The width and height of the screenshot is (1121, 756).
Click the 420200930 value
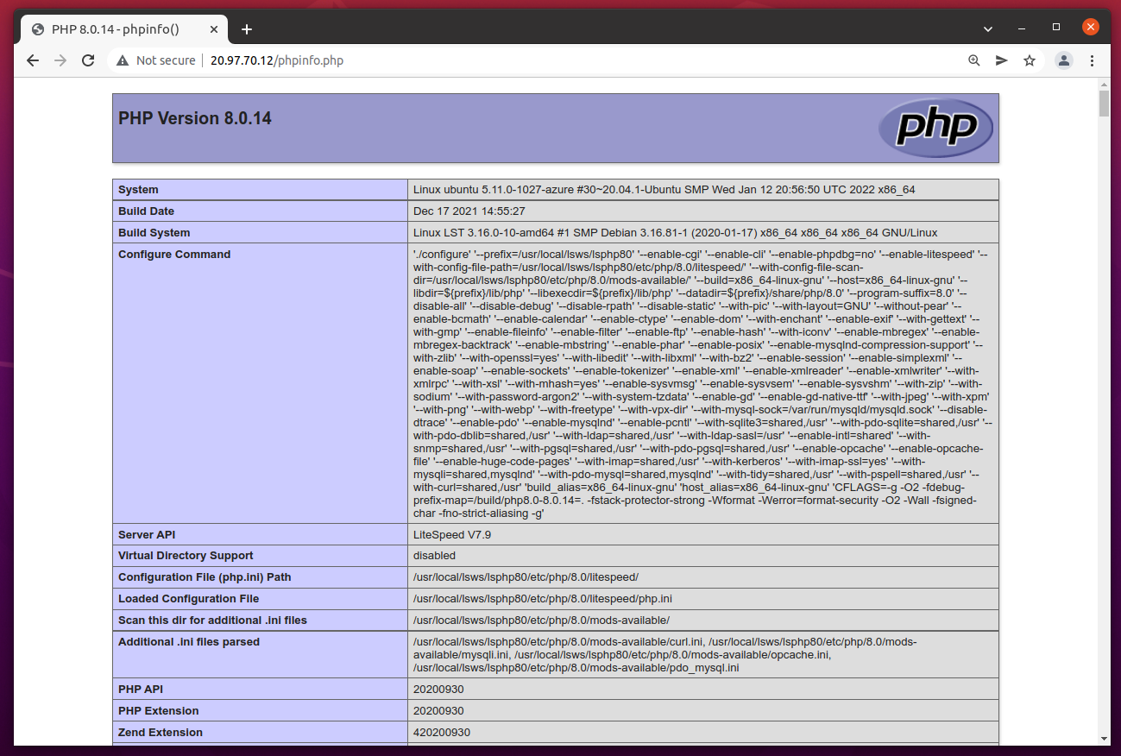point(441,733)
